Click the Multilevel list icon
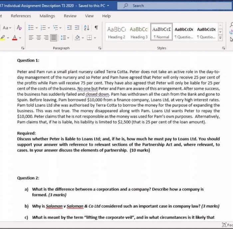 pyautogui.click(x=56, y=28)
